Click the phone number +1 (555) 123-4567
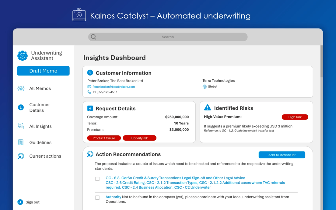 pos(105,92)
